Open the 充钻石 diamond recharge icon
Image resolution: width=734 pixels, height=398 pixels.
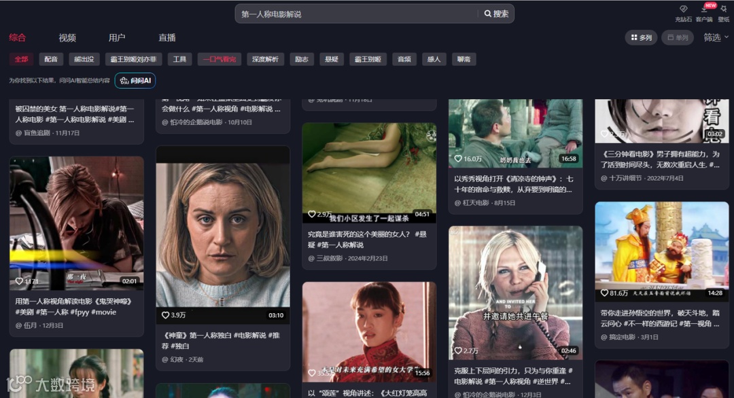point(683,14)
